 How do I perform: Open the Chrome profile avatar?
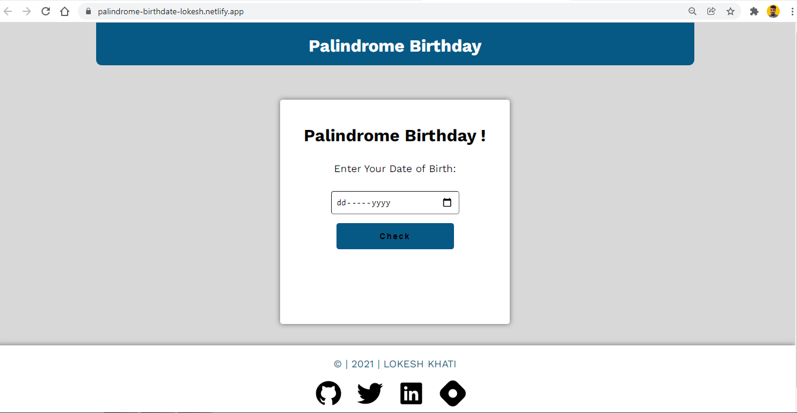coord(773,11)
